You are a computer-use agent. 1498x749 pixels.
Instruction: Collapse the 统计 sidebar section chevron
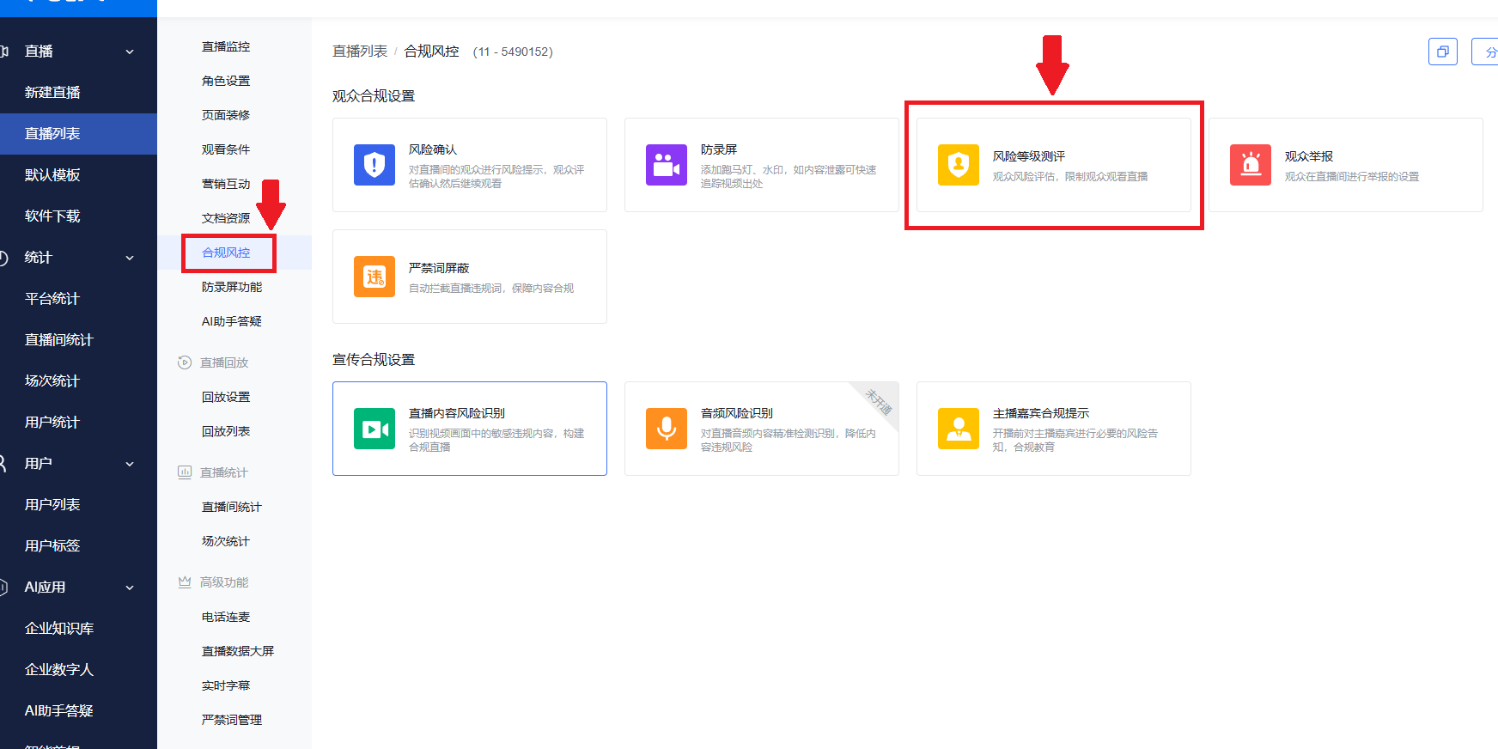tap(130, 258)
